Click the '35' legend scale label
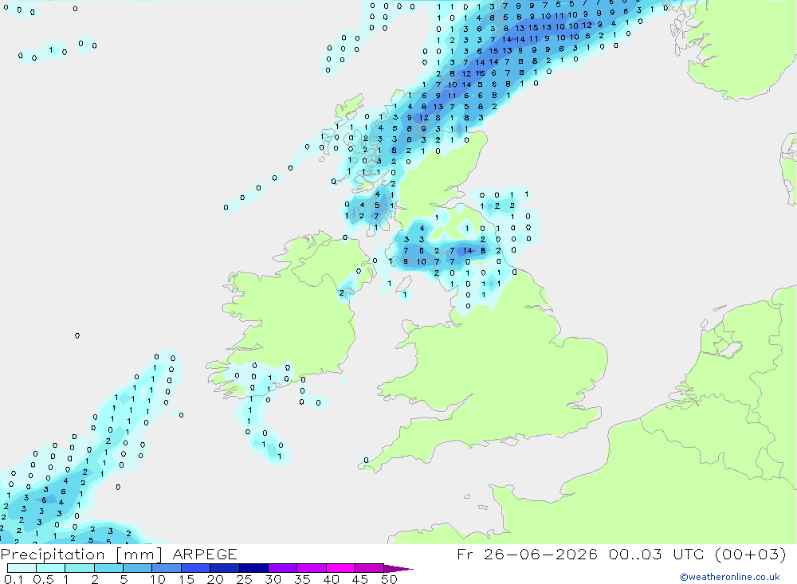The height and width of the screenshot is (584, 797). pyautogui.click(x=302, y=579)
